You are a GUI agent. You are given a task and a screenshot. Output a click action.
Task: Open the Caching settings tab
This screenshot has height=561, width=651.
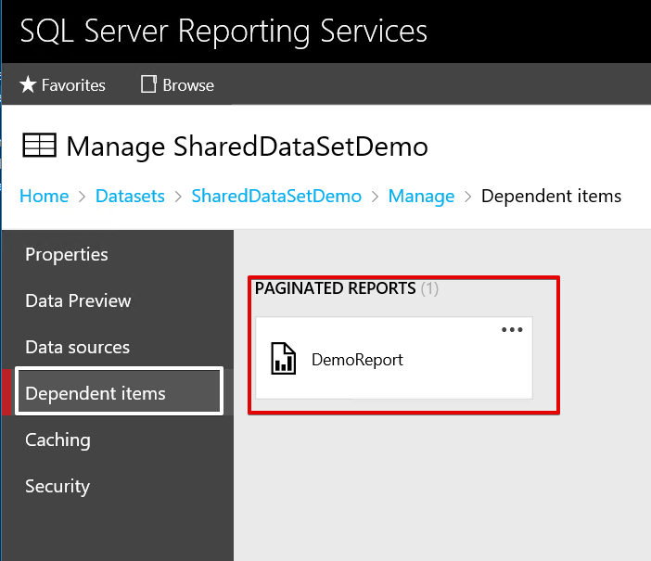tap(57, 440)
